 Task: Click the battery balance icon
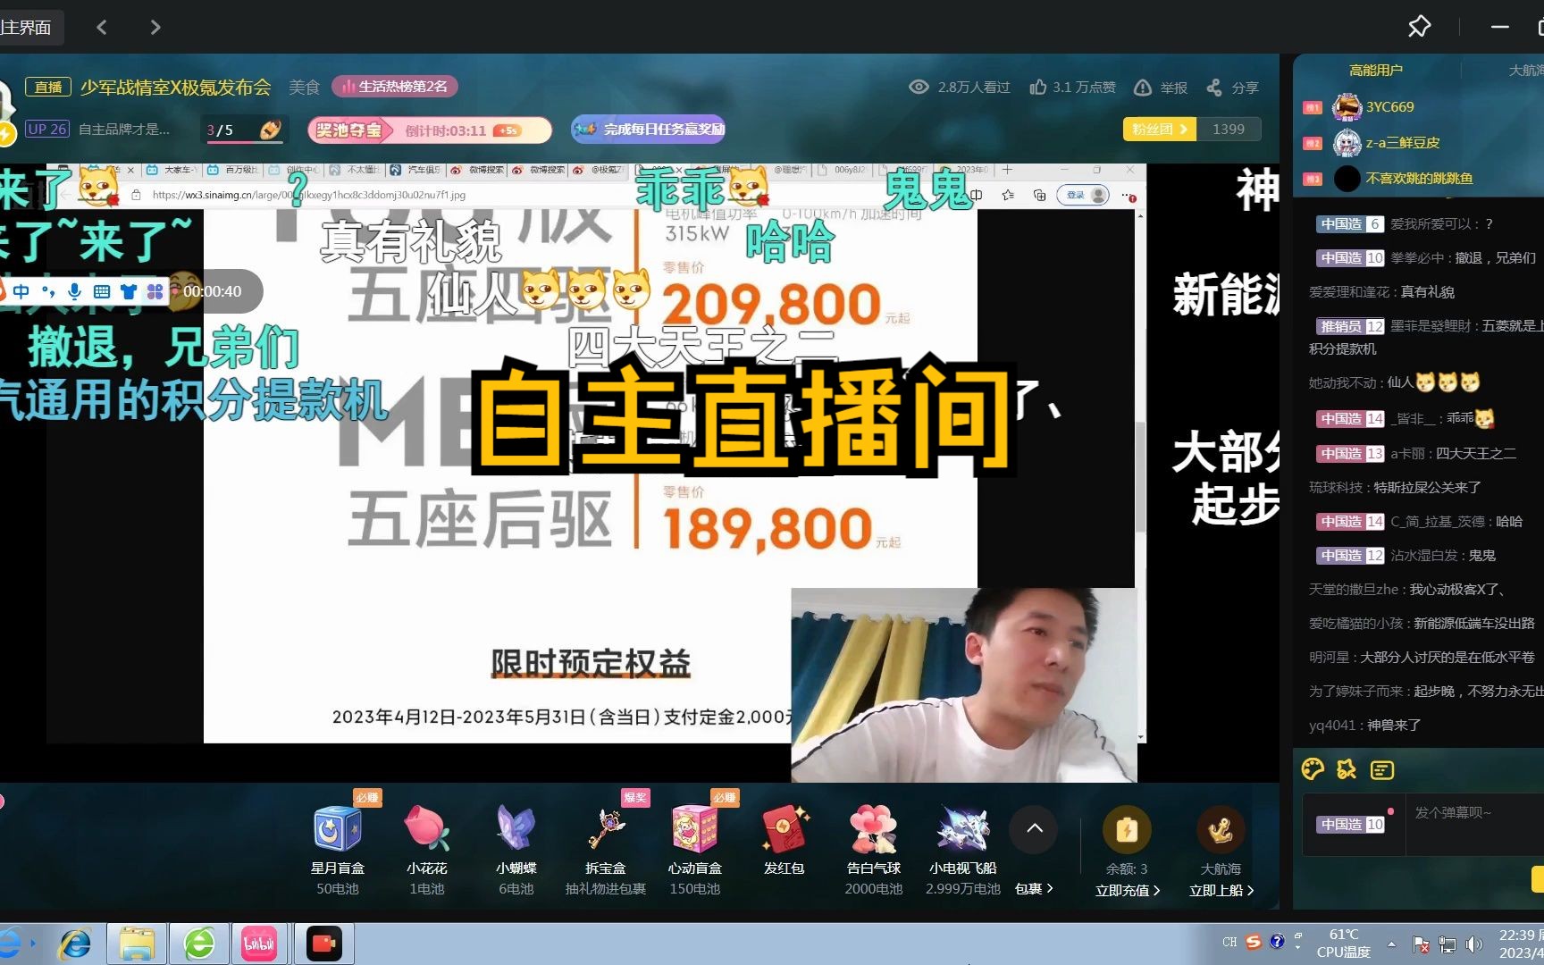click(x=1127, y=830)
